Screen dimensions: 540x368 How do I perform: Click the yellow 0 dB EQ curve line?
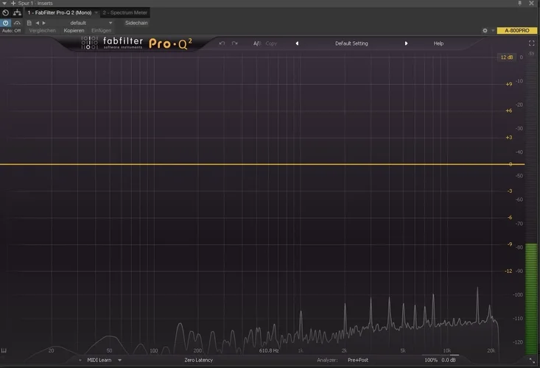[262, 164]
